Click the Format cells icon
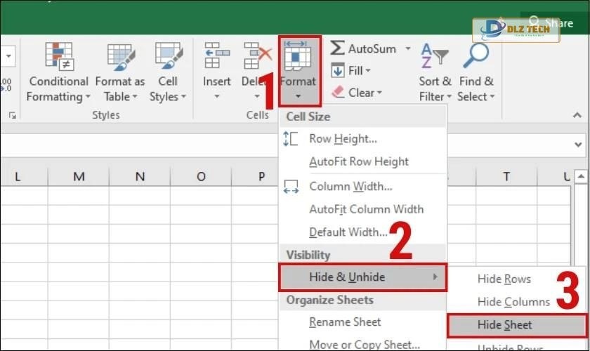Image resolution: width=590 pixels, height=351 pixels. [299, 56]
